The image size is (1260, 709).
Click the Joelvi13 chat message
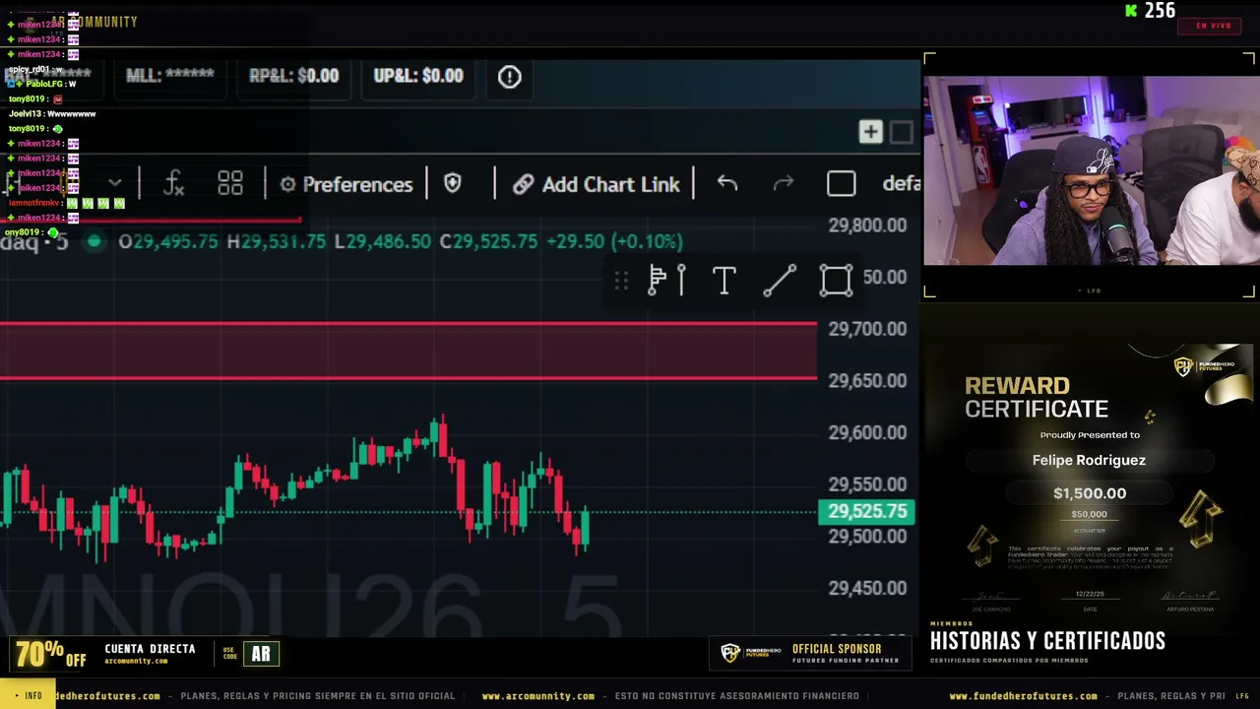tap(52, 114)
